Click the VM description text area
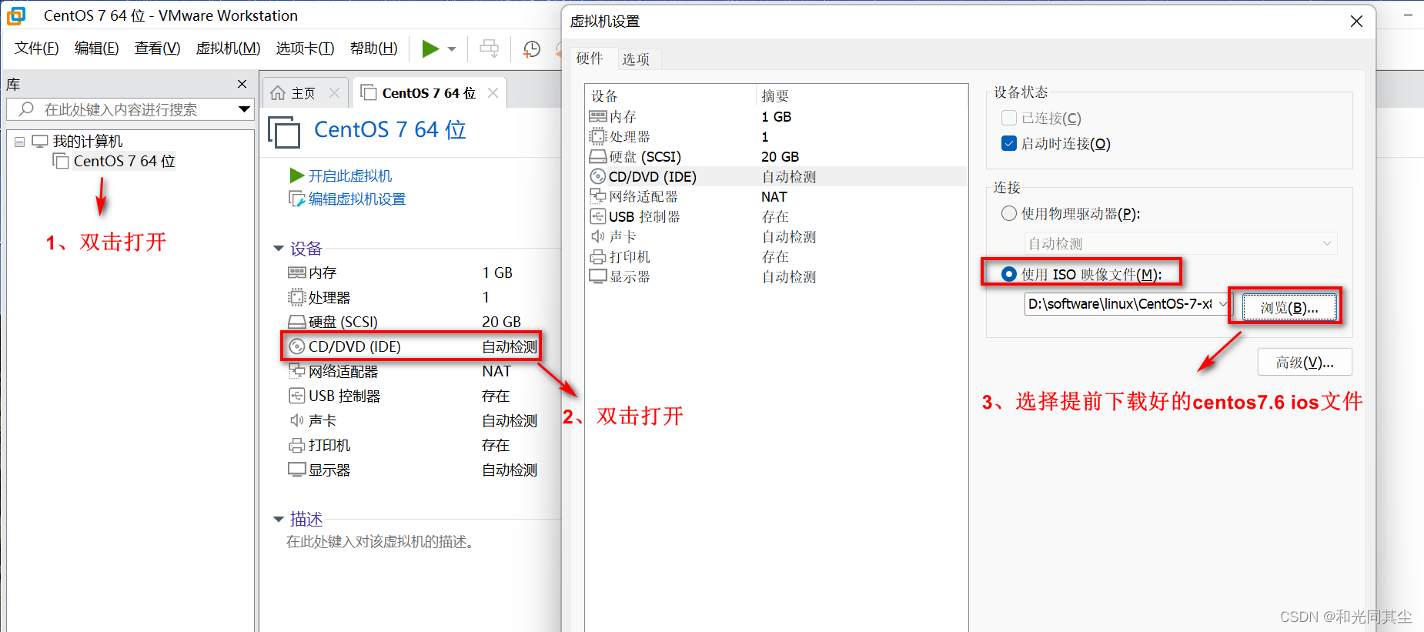The image size is (1424, 632). [380, 542]
